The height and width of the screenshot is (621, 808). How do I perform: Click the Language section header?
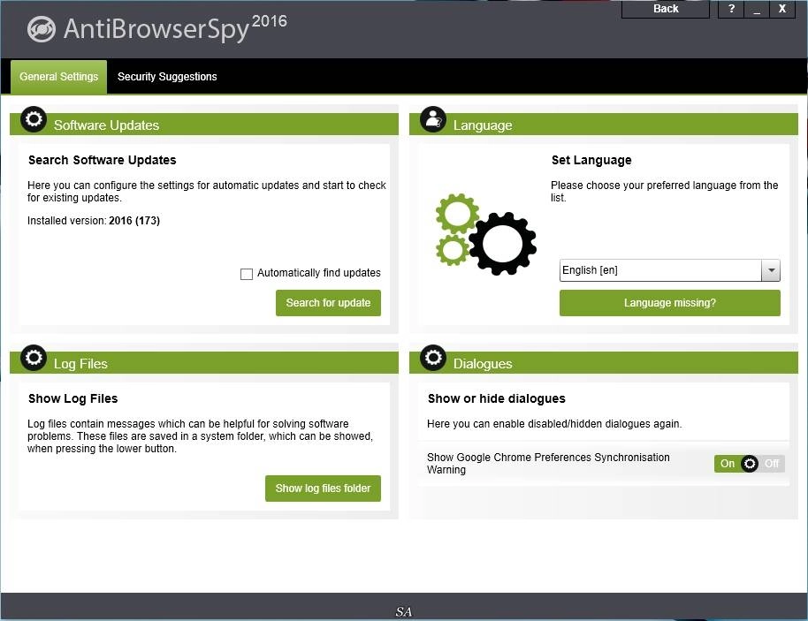click(604, 125)
